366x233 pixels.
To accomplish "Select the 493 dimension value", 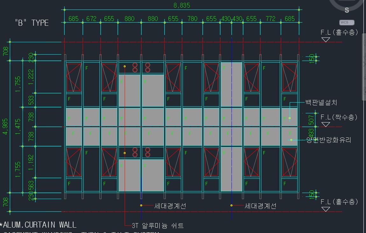I will (311, 134).
